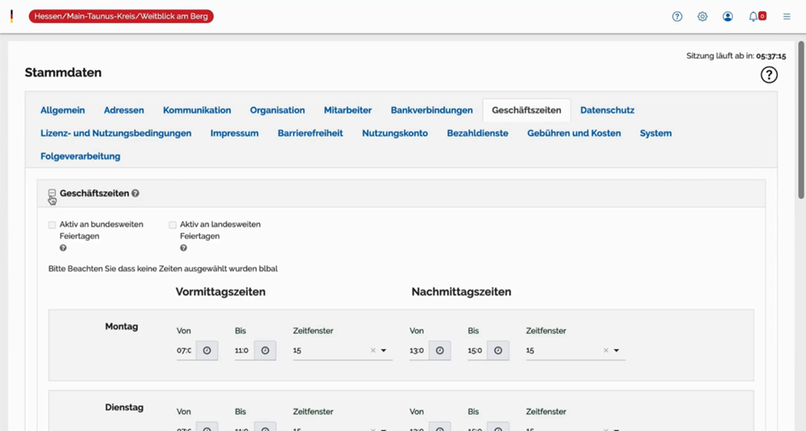Viewport: 806px width, 431px height.
Task: Switch to the Datenschutz tab
Action: tap(607, 110)
